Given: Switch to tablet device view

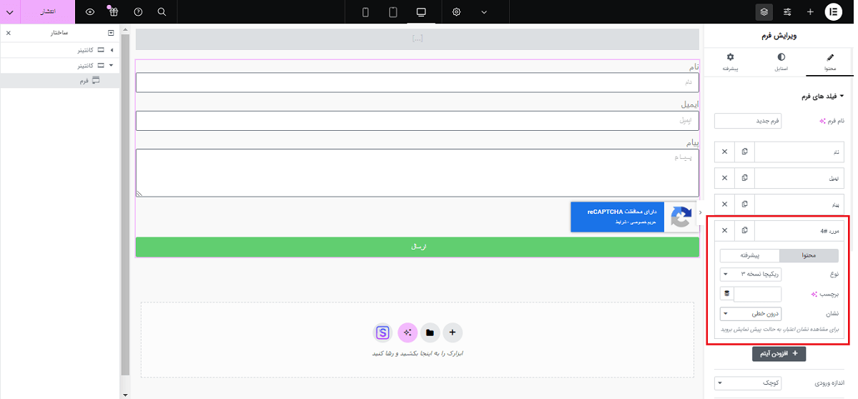Looking at the screenshot, I should click(x=393, y=11).
